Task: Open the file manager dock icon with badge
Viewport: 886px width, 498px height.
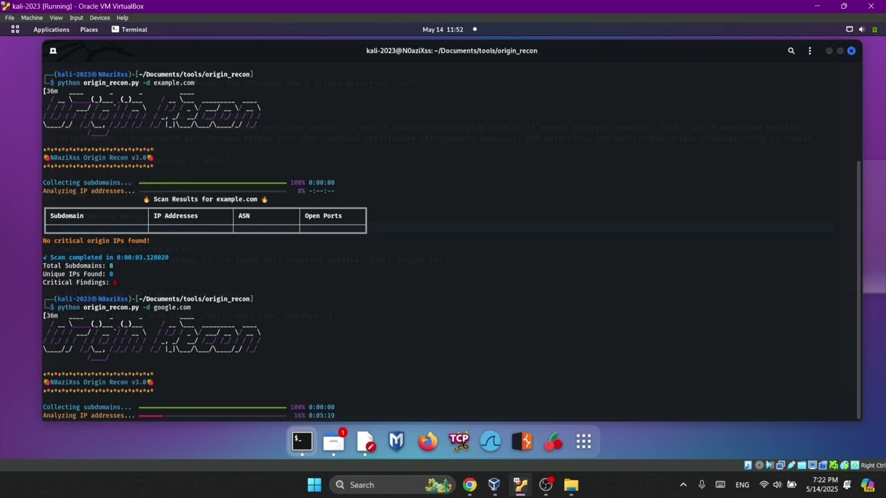Action: coord(334,441)
